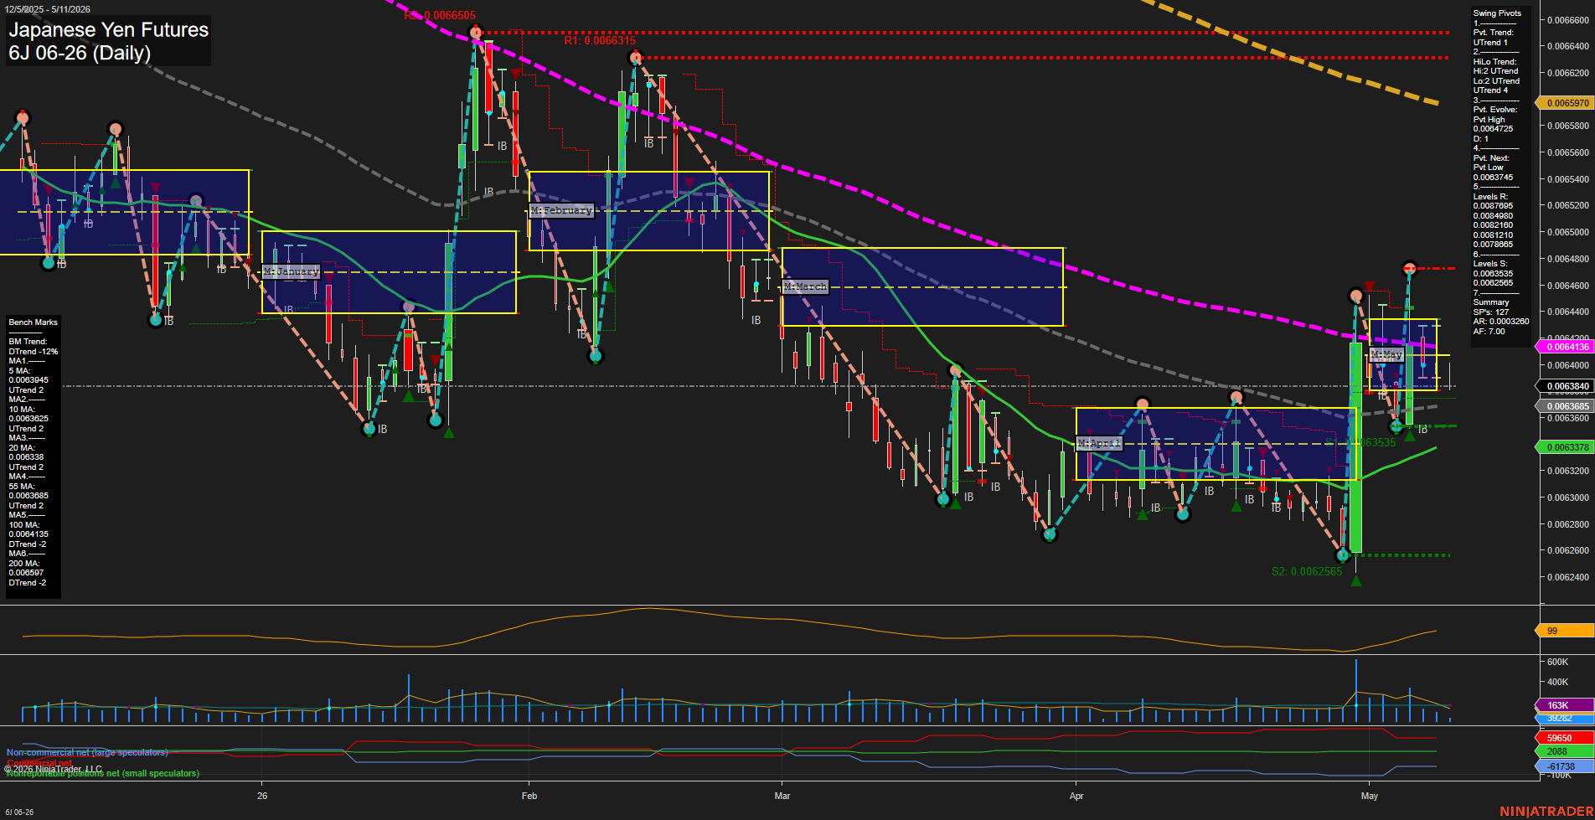The width and height of the screenshot is (1595, 820).
Task: Click the S2: 0.0062565 support label
Action: (x=1307, y=571)
